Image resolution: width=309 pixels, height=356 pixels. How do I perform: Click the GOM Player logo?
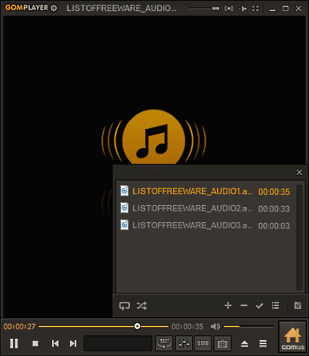tap(27, 8)
